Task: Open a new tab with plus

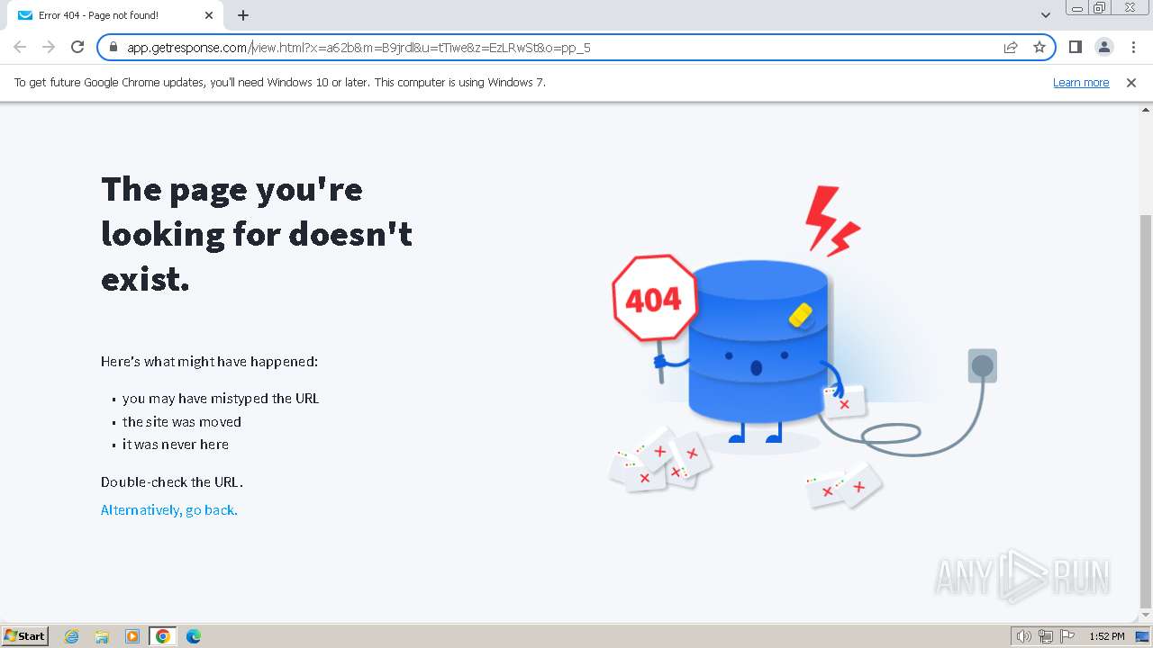Action: point(243,15)
